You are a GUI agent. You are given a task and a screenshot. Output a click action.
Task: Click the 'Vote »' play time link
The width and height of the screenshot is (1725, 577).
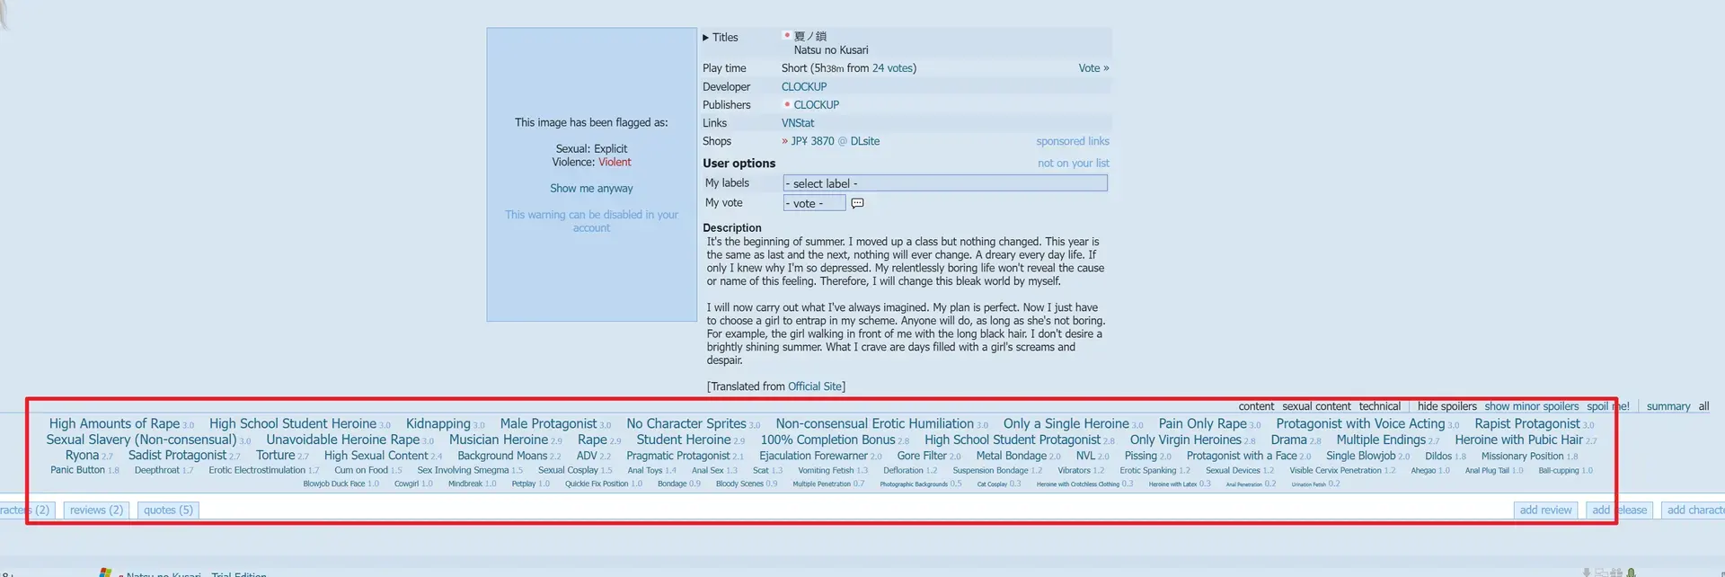(1093, 68)
